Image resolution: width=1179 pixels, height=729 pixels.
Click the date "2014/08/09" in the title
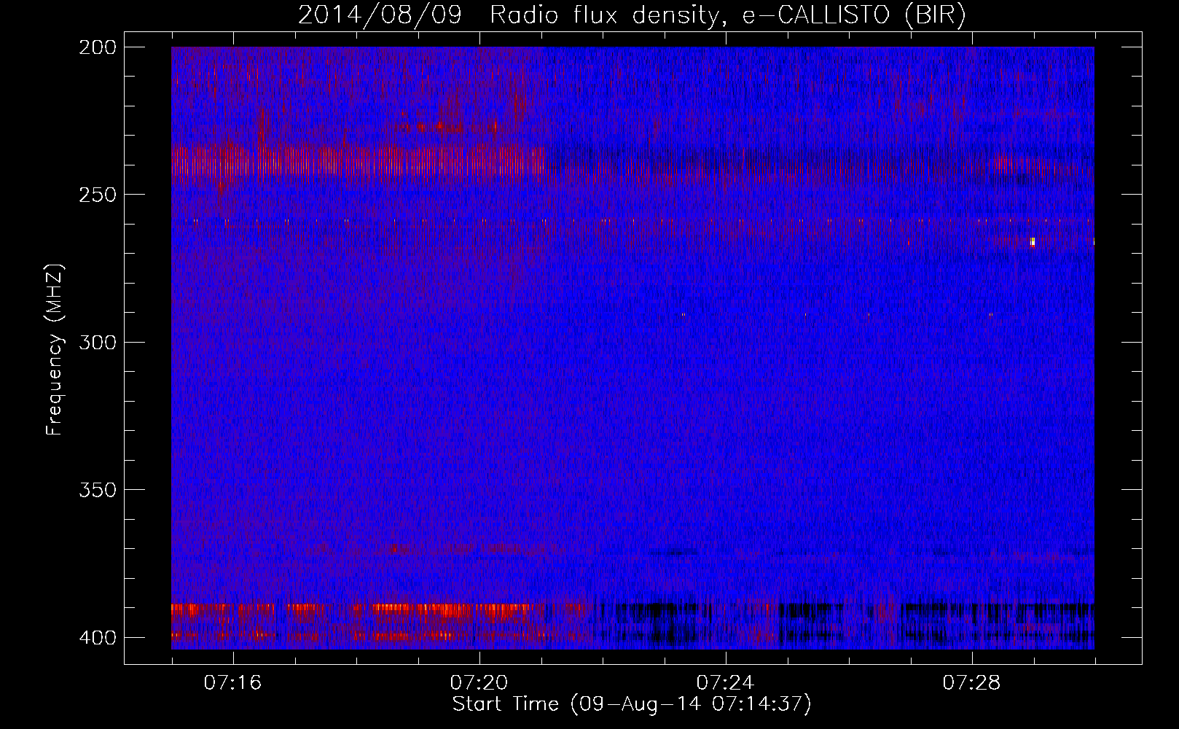(380, 15)
